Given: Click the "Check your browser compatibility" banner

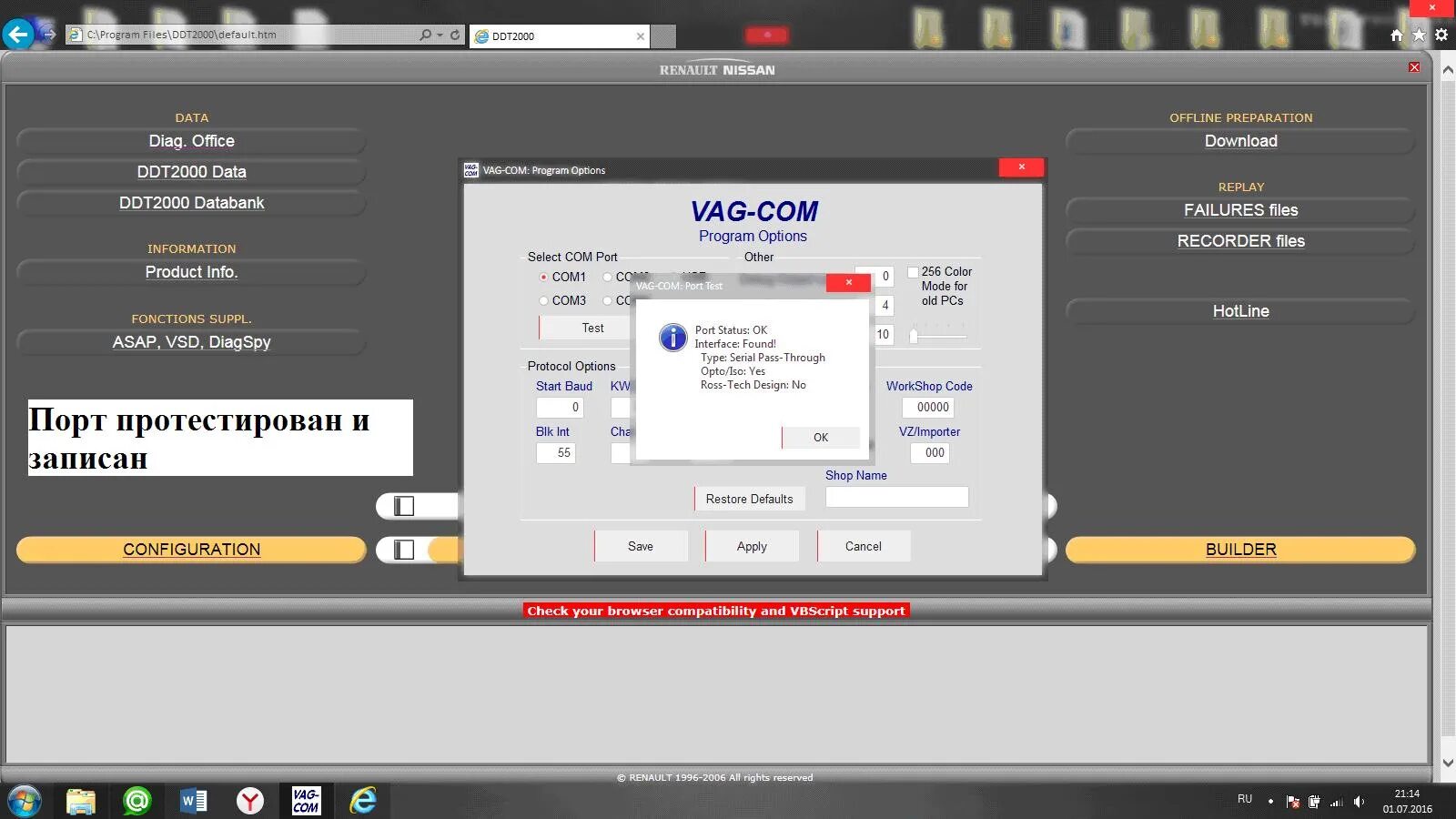Looking at the screenshot, I should [x=716, y=611].
